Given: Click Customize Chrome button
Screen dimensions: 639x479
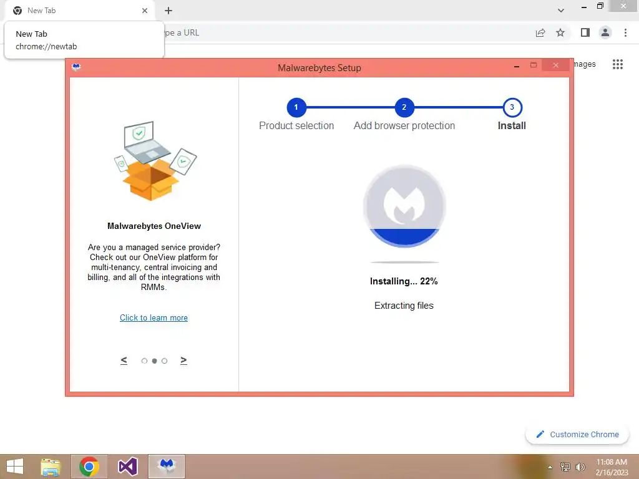Looking at the screenshot, I should [577, 434].
